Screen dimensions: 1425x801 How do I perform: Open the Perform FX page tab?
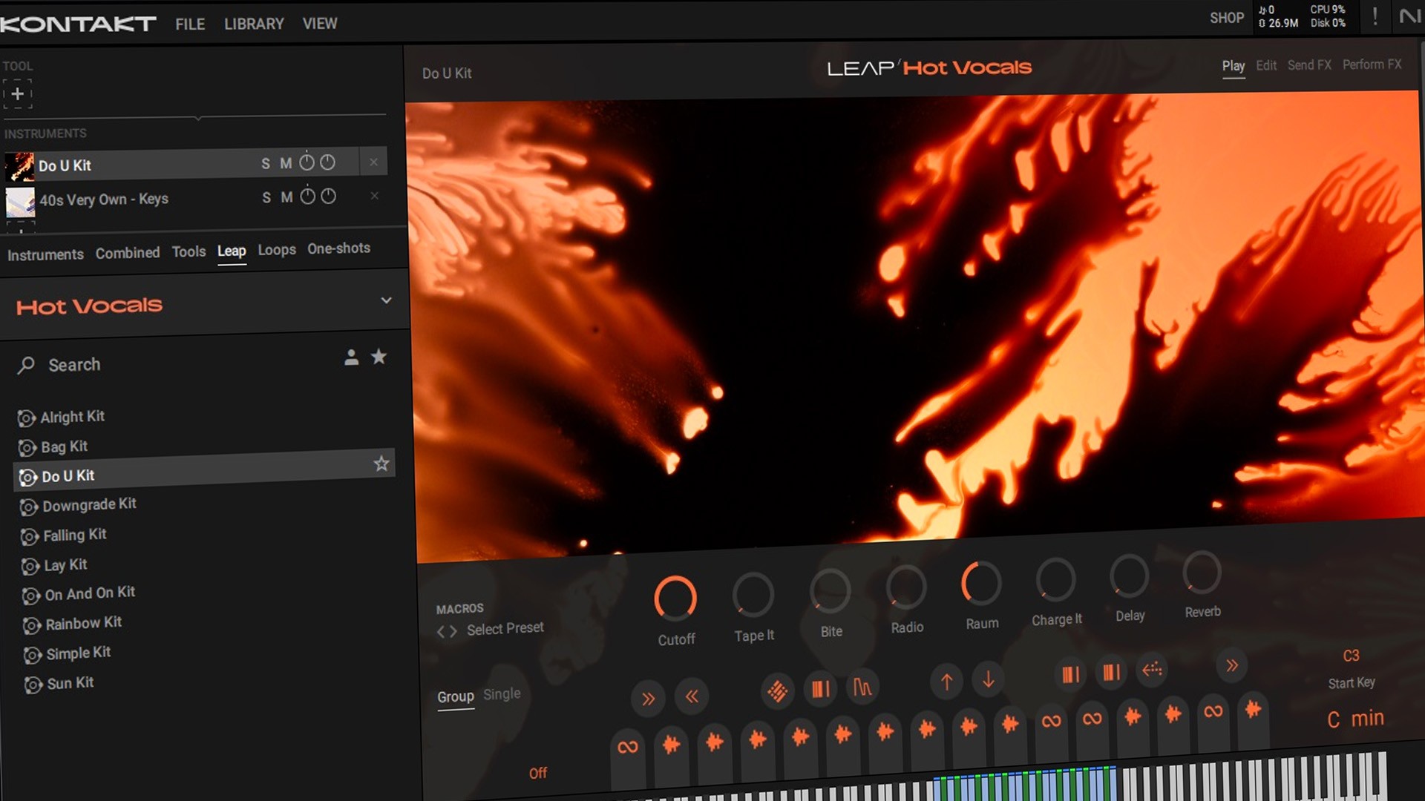1372,65
